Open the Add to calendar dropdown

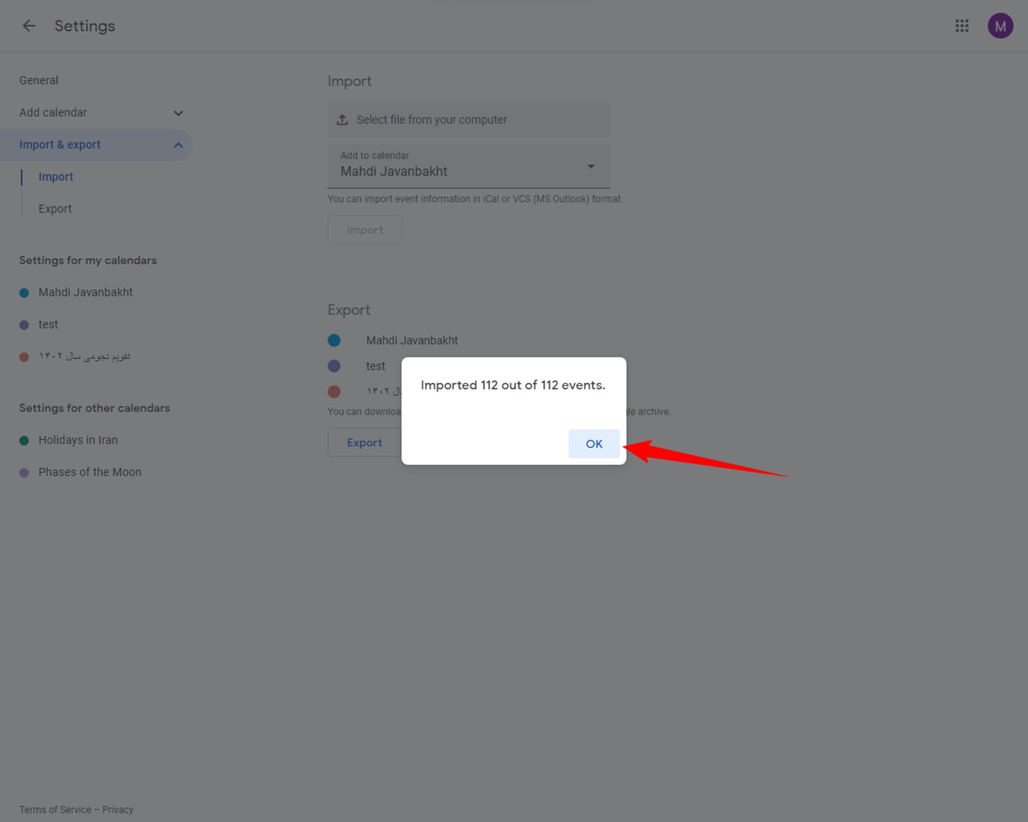tap(468, 166)
